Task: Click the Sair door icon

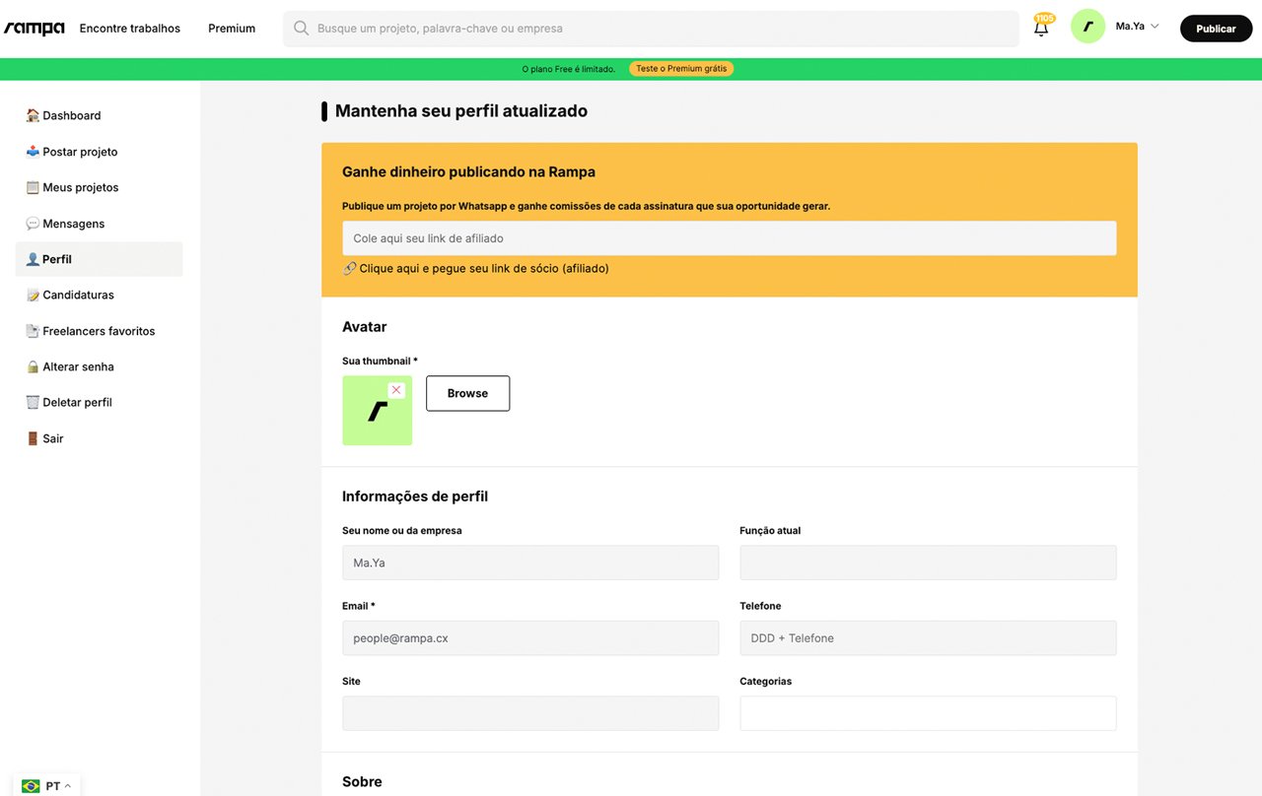Action: (x=33, y=438)
